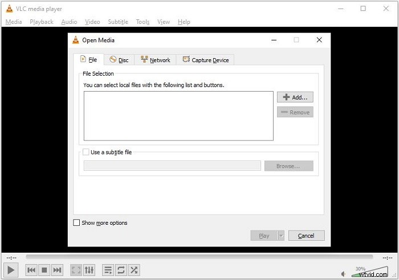Open the Audio menu
399x280 pixels.
[69, 22]
